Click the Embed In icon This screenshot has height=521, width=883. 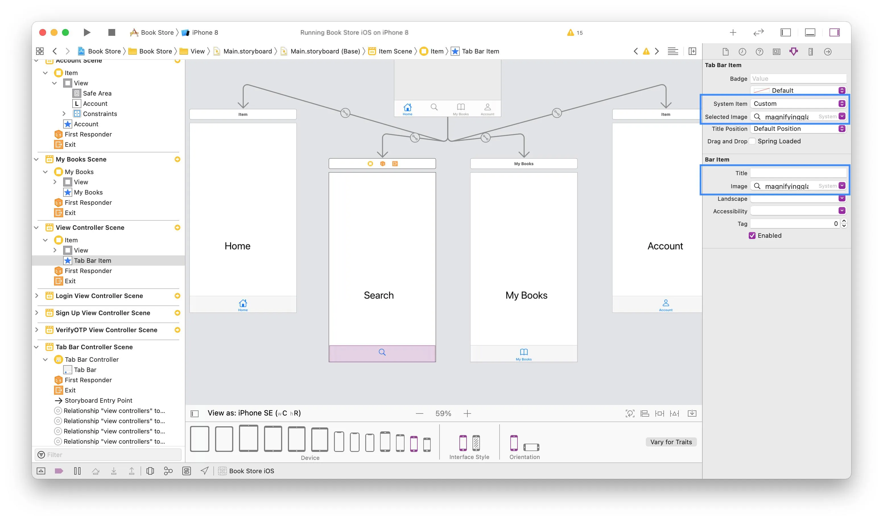coord(692,413)
